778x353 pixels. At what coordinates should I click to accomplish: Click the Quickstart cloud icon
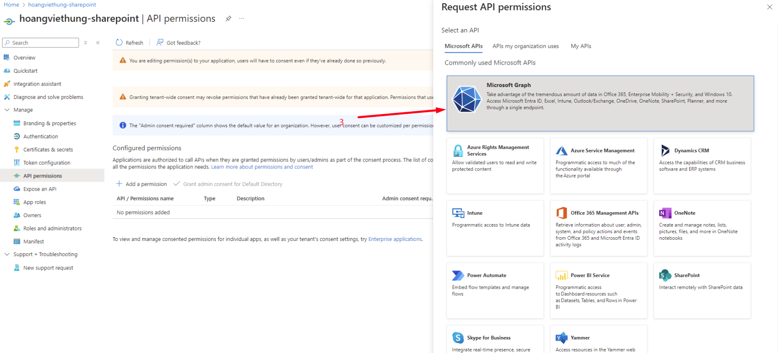click(x=7, y=70)
